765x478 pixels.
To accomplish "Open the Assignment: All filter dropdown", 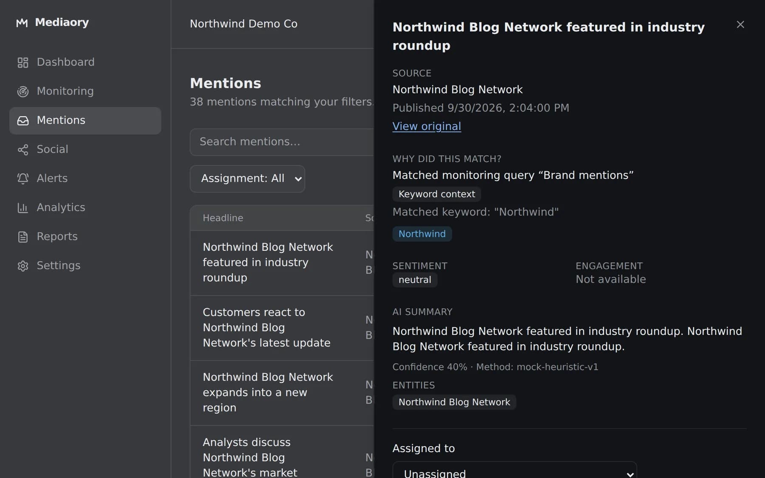I will pyautogui.click(x=247, y=179).
